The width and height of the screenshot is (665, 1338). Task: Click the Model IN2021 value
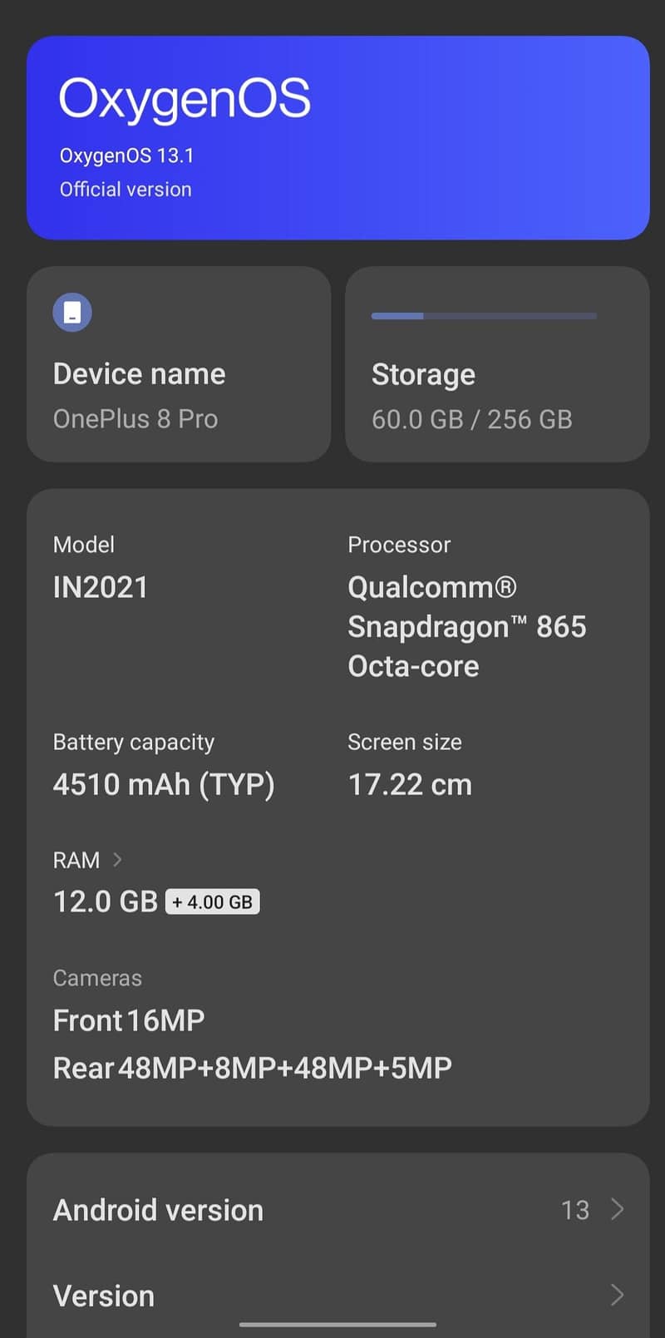click(x=101, y=586)
